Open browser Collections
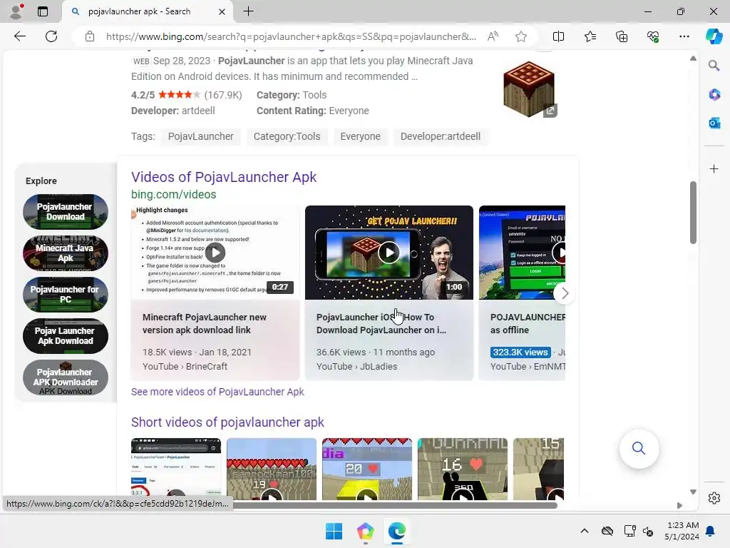Image resolution: width=730 pixels, height=548 pixels. click(x=622, y=36)
